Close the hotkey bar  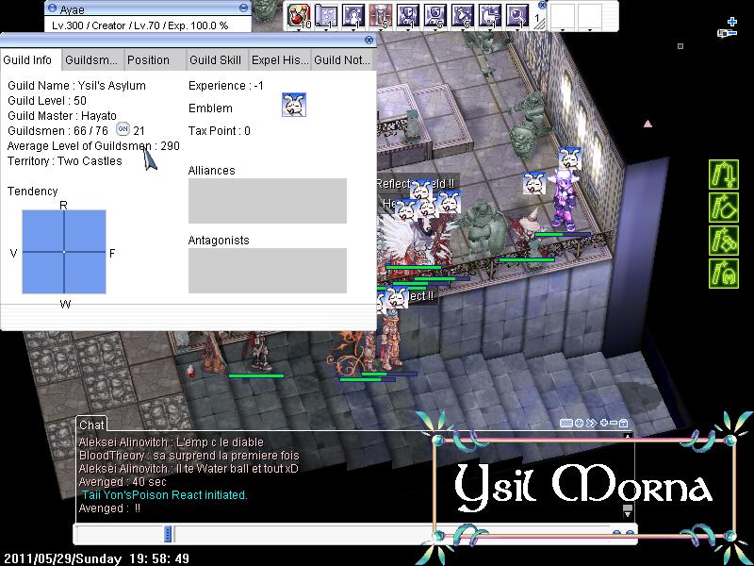pyautogui.click(x=542, y=6)
